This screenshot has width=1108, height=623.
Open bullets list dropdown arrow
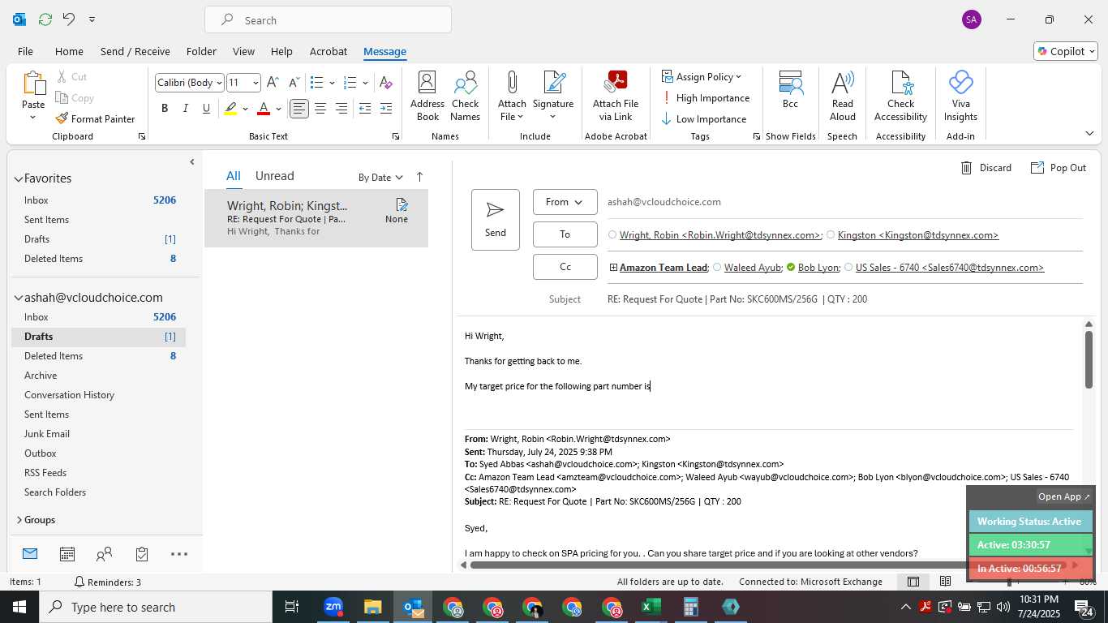tap(332, 83)
